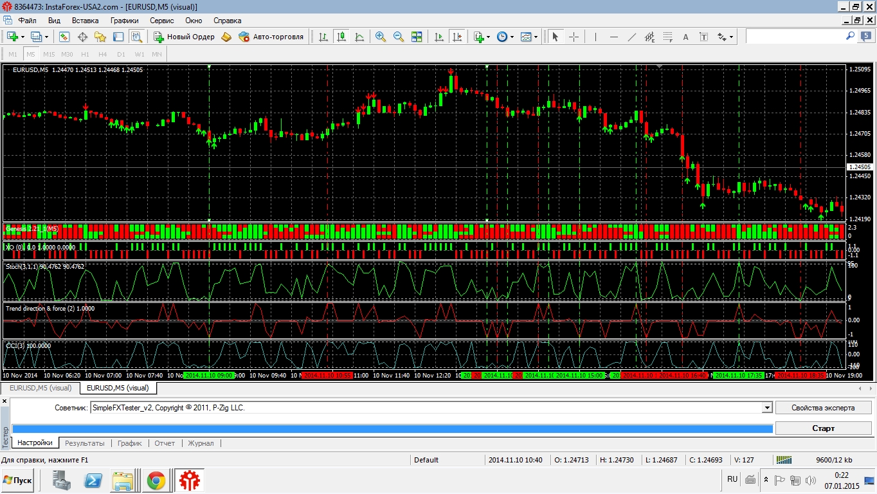Toggle chart auto scroll
Screen dimensions: 877x494
tap(439, 37)
